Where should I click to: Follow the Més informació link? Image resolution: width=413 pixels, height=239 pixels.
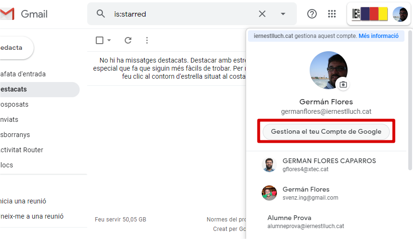378,36
